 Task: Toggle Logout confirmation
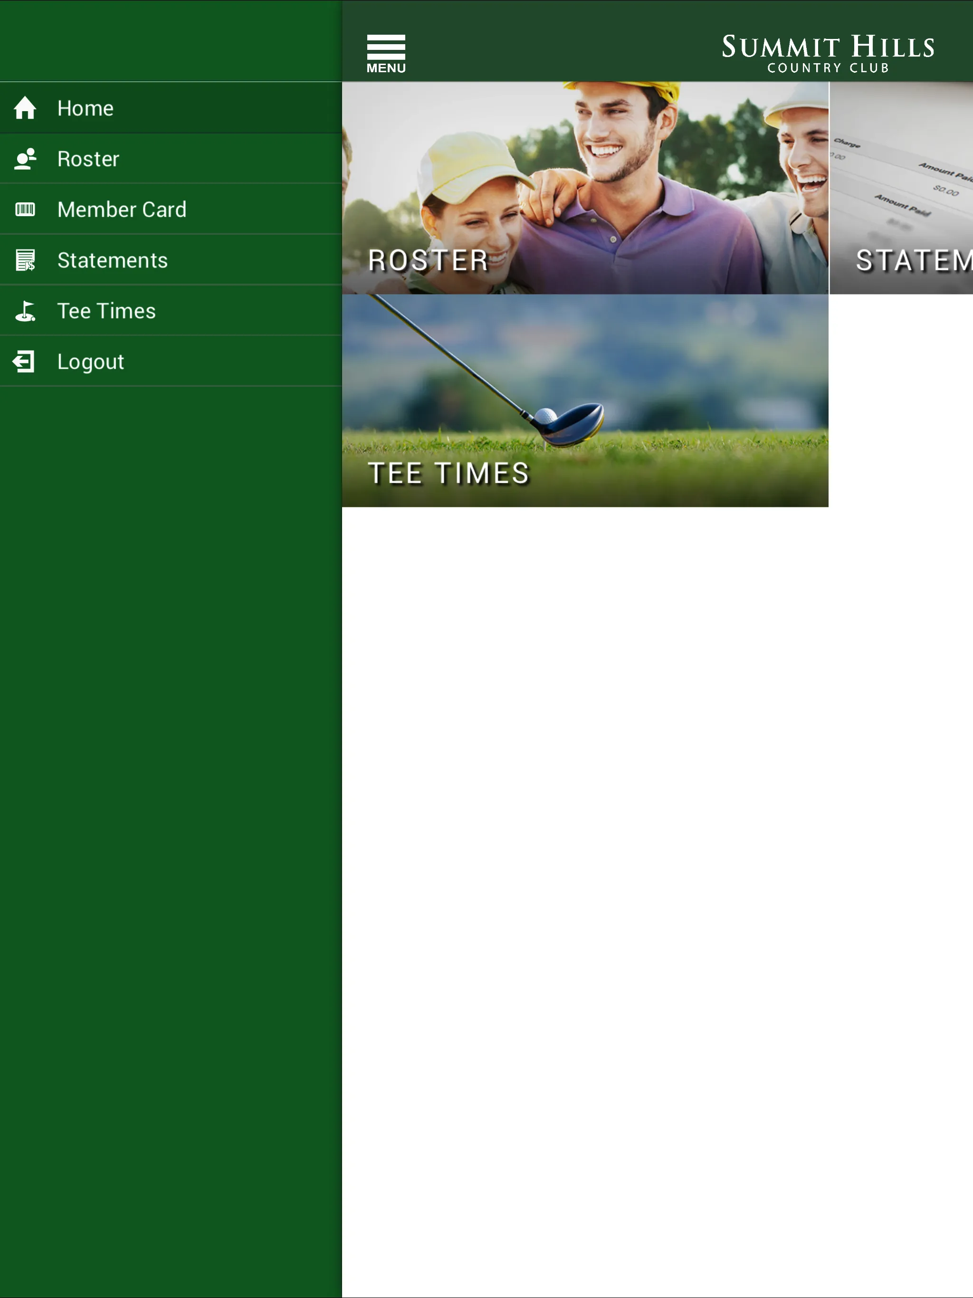coord(171,361)
